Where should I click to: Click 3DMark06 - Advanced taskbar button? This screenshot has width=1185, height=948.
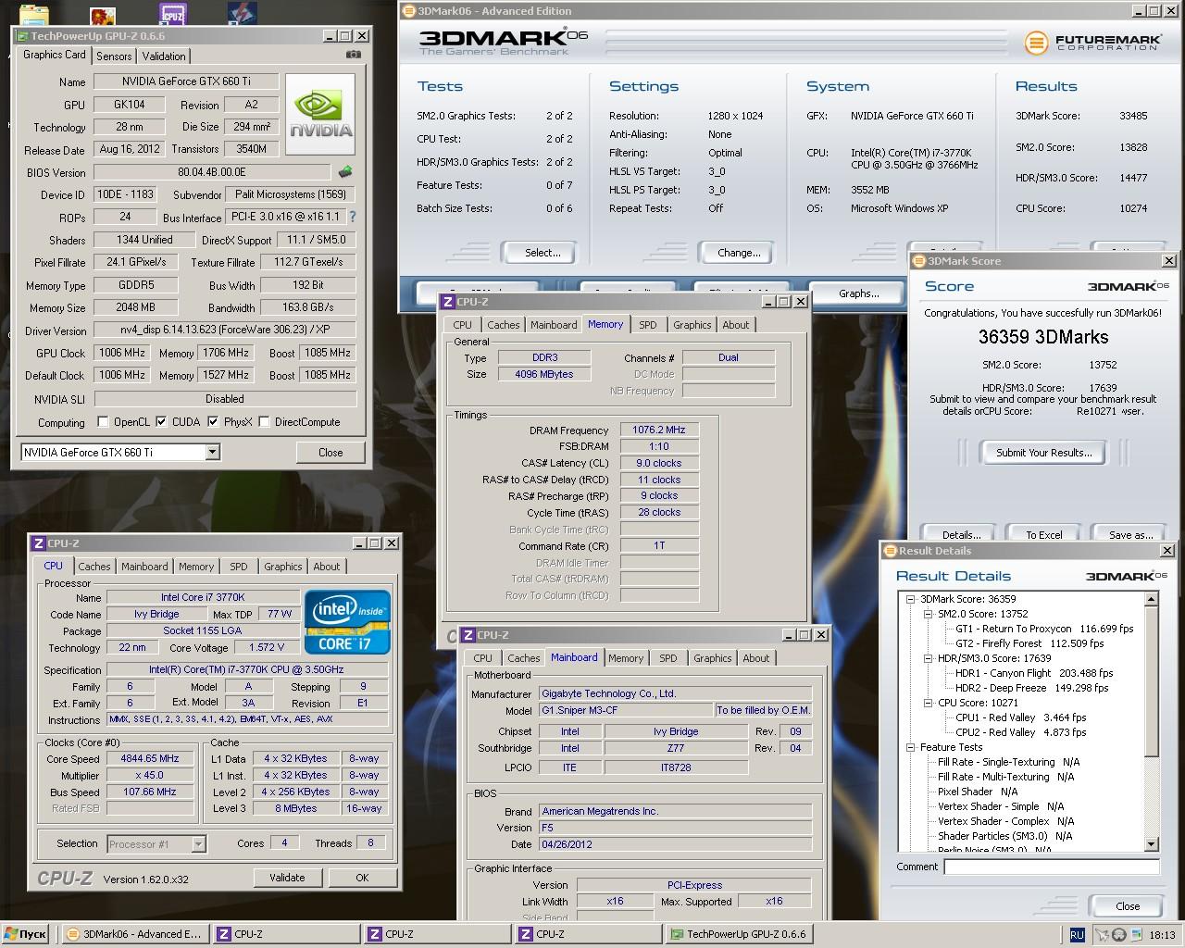pyautogui.click(x=135, y=935)
